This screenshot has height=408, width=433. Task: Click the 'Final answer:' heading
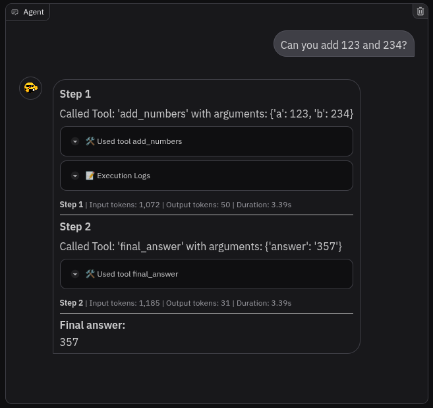[x=92, y=325]
